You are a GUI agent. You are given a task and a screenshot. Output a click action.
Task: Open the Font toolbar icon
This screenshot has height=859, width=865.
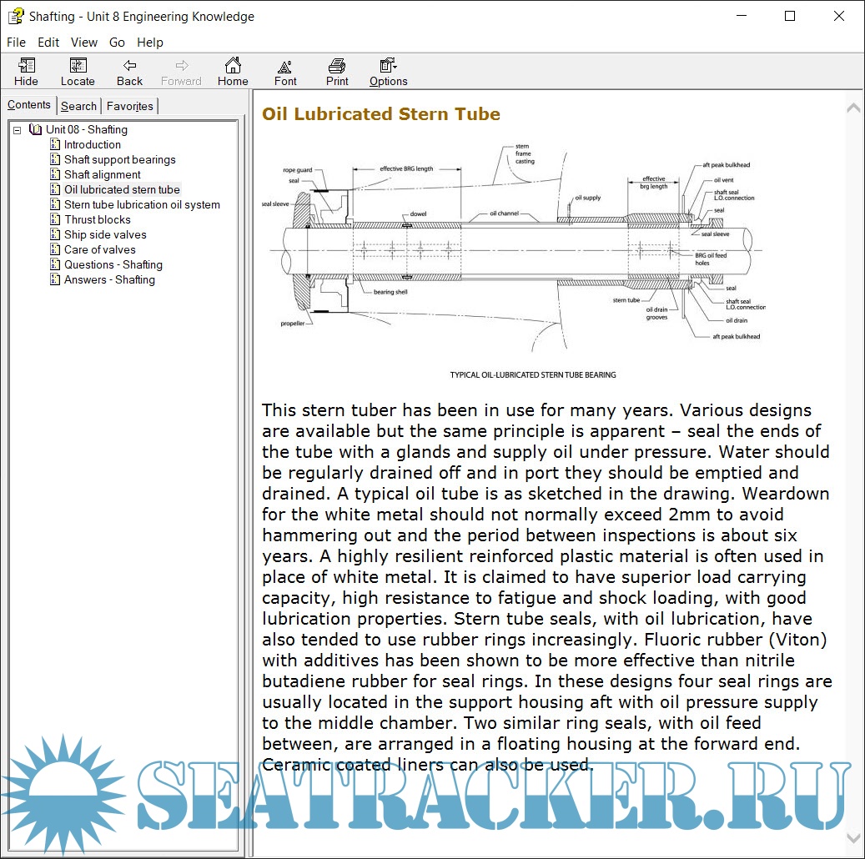click(285, 67)
